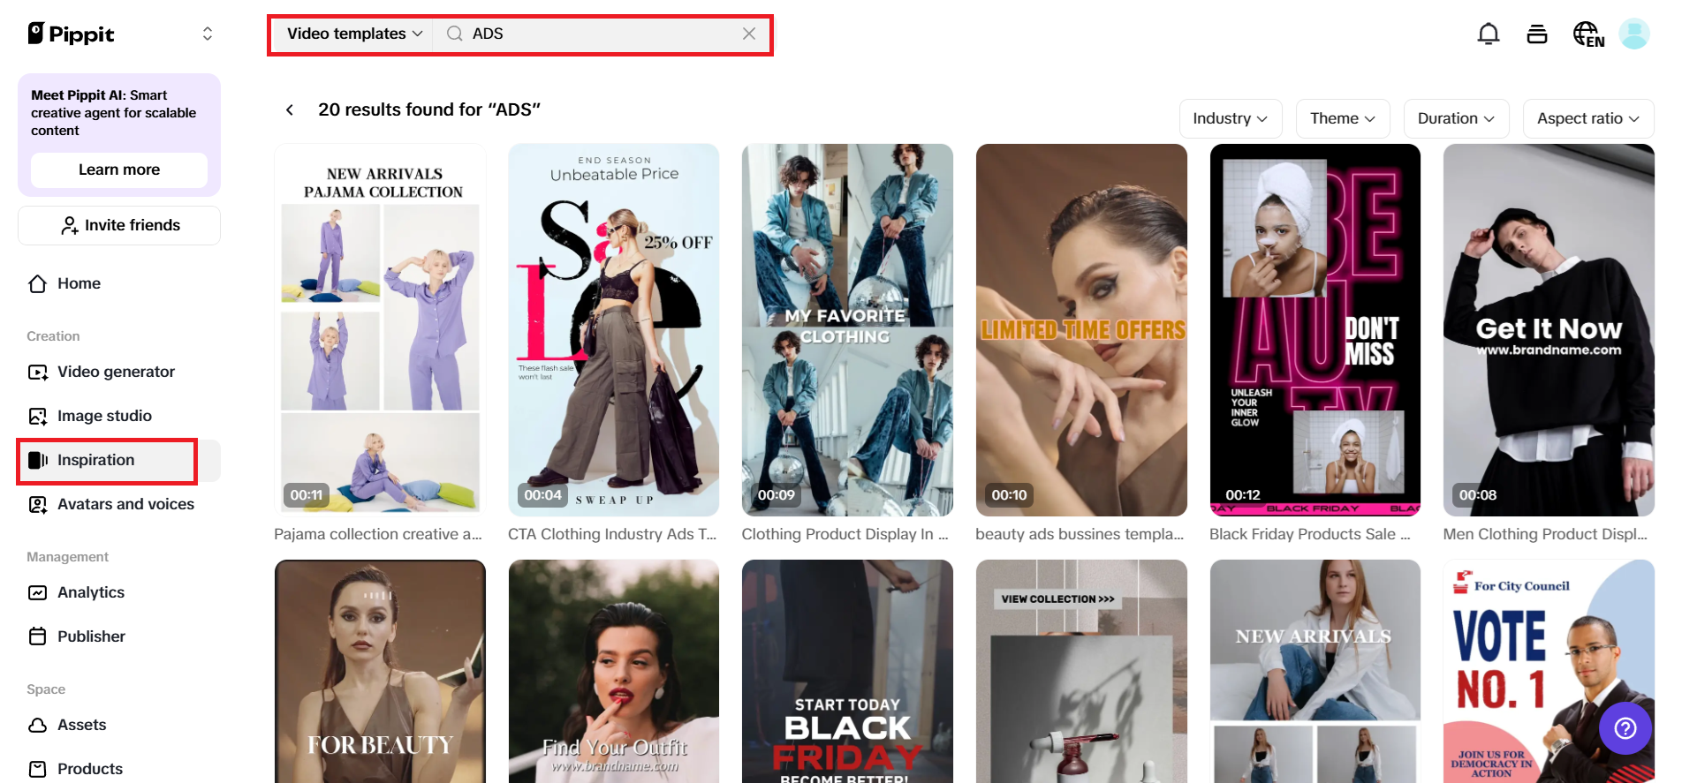Open Assets in Space section
This screenshot has height=783, width=1682.
click(x=119, y=725)
